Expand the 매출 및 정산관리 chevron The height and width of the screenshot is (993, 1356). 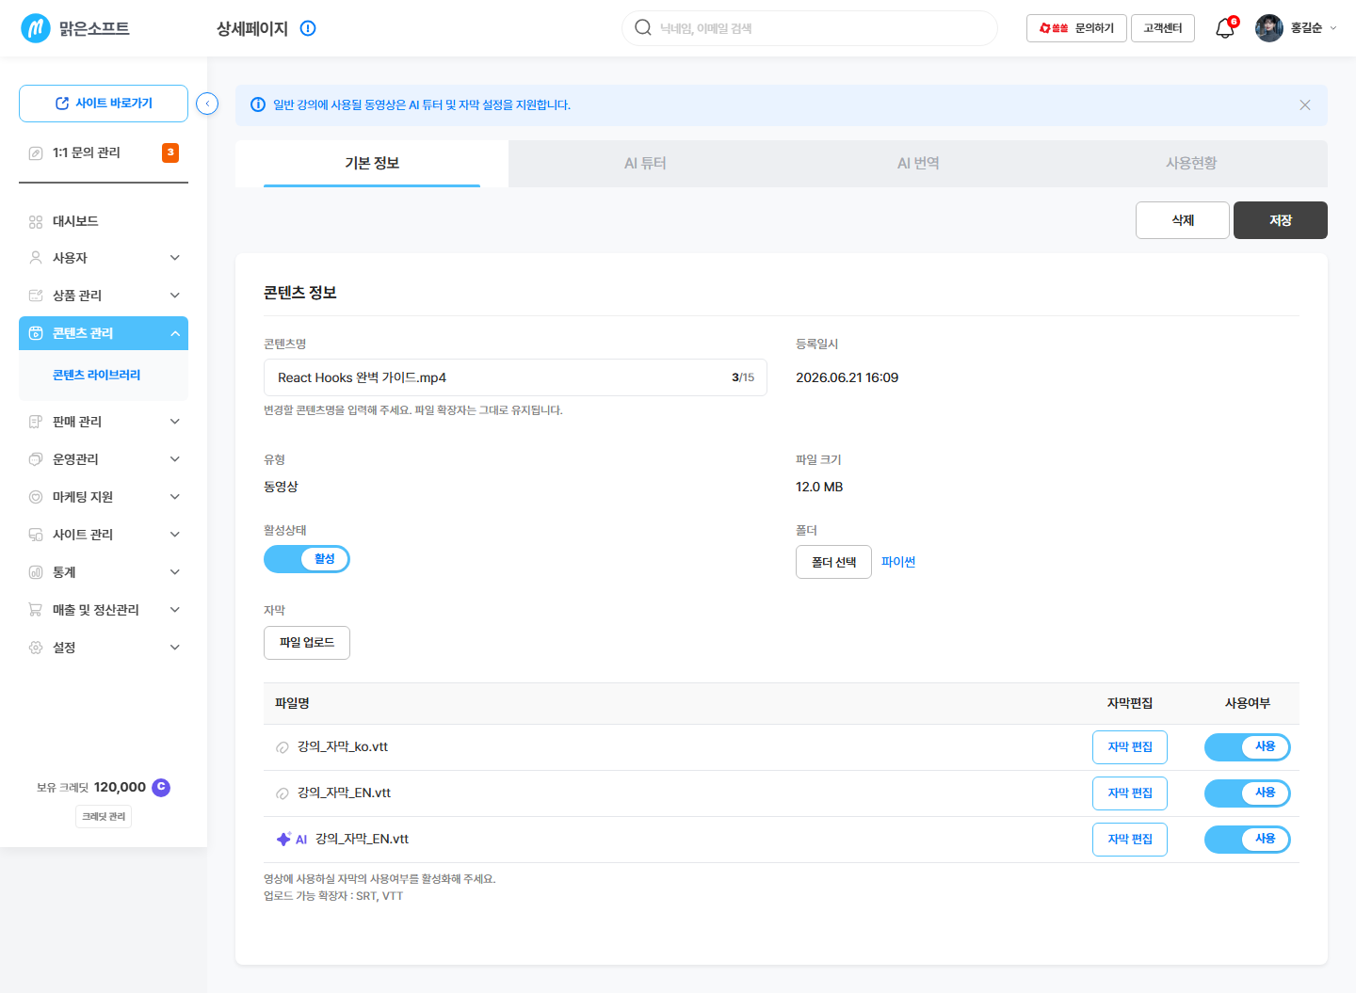point(175,610)
